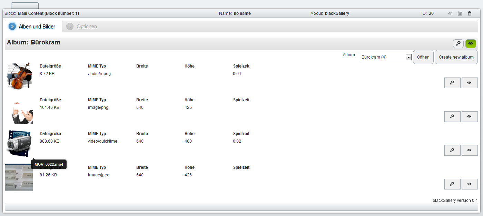Click the image/png MIME type text

(x=98, y=107)
